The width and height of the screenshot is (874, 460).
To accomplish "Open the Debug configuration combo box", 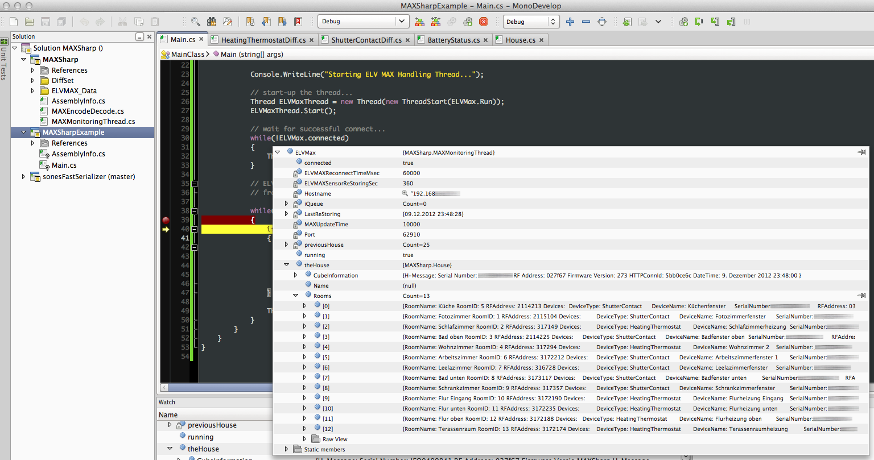I will (363, 22).
